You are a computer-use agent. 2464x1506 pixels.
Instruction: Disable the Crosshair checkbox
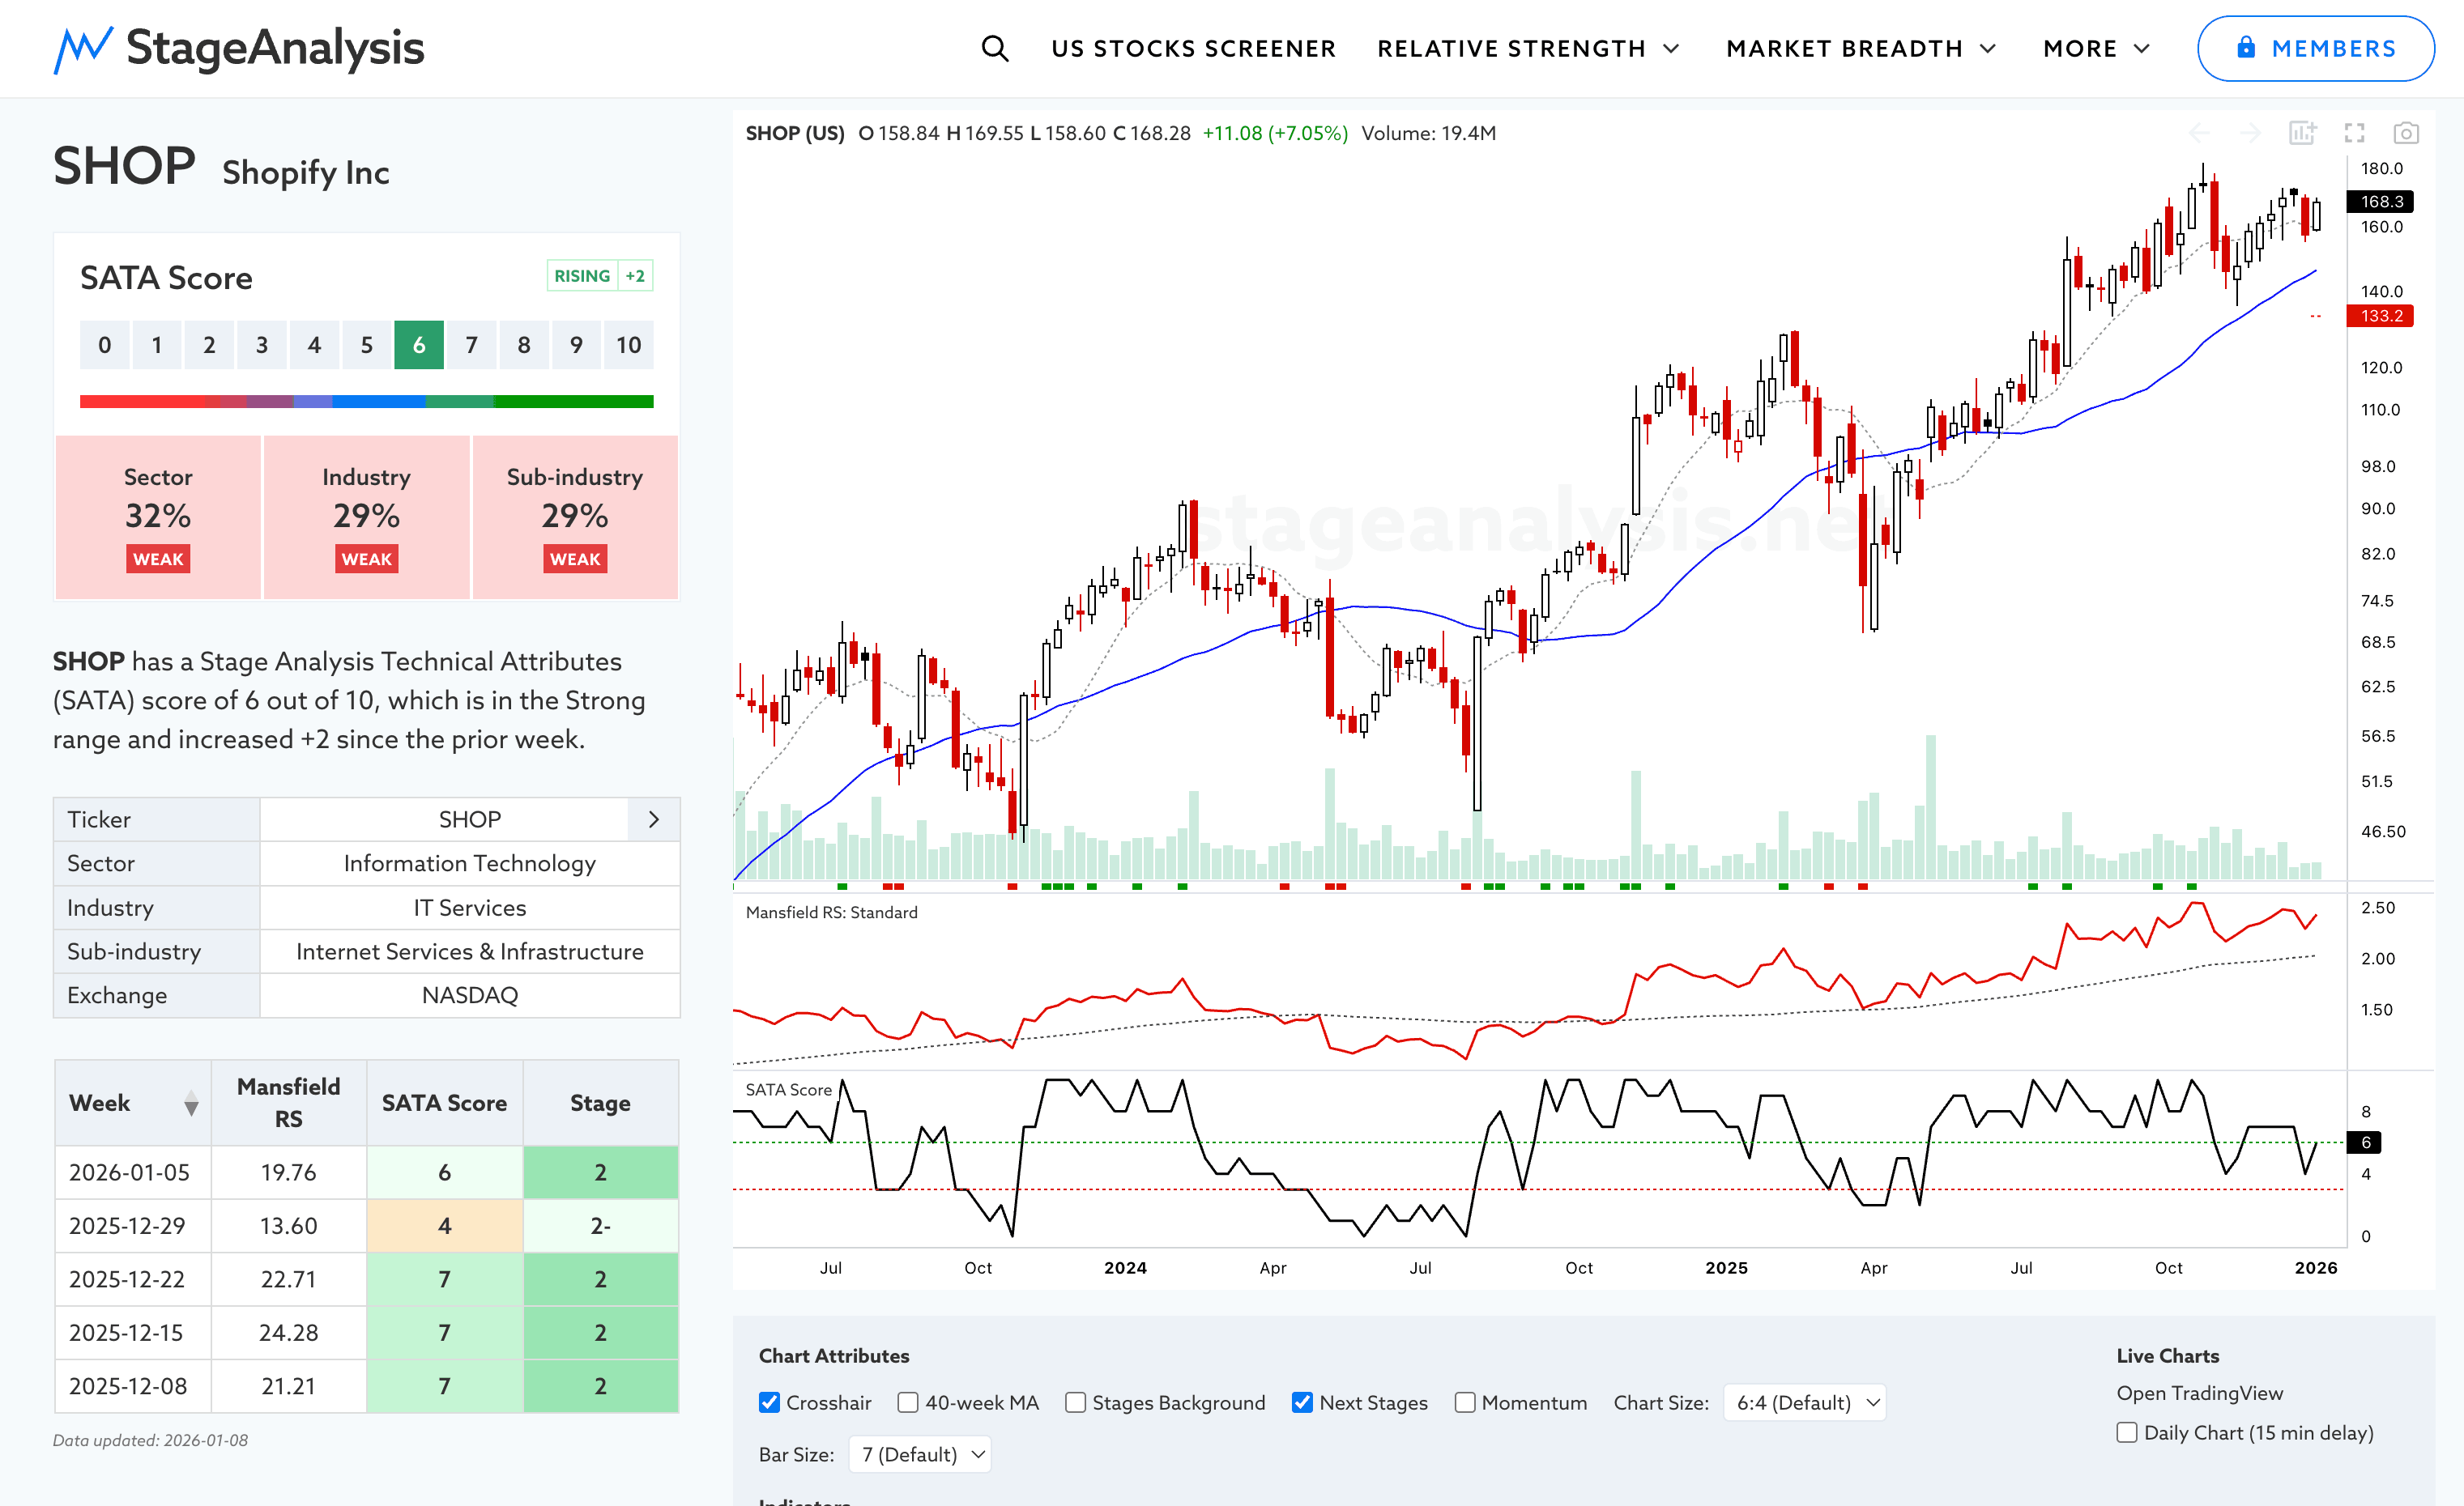tap(769, 1402)
